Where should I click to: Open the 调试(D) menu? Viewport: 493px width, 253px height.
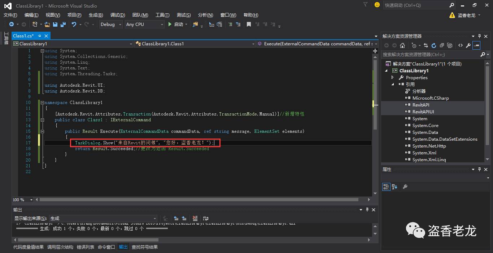pos(118,15)
